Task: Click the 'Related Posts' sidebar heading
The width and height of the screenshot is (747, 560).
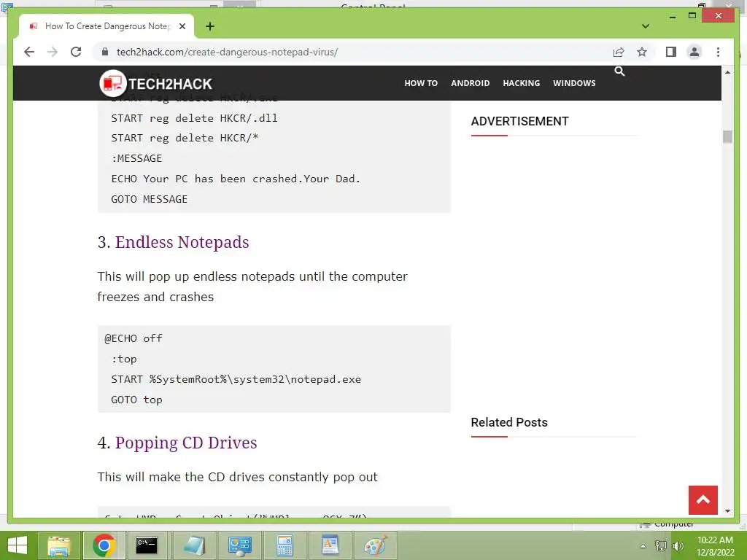Action: click(508, 422)
